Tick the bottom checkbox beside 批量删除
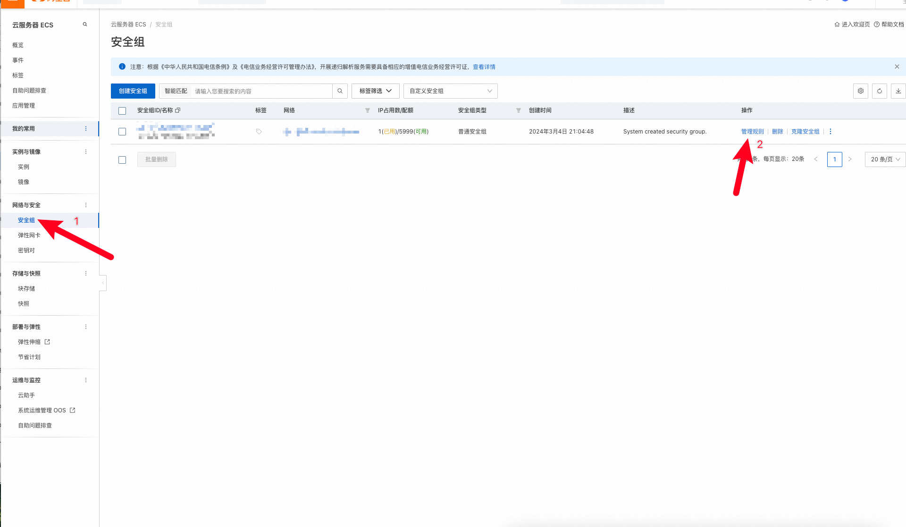This screenshot has height=527, width=906. point(122,160)
